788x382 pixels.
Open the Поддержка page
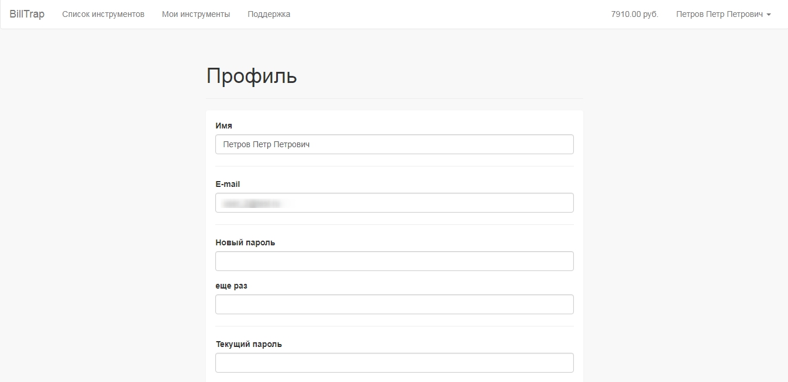coord(269,14)
